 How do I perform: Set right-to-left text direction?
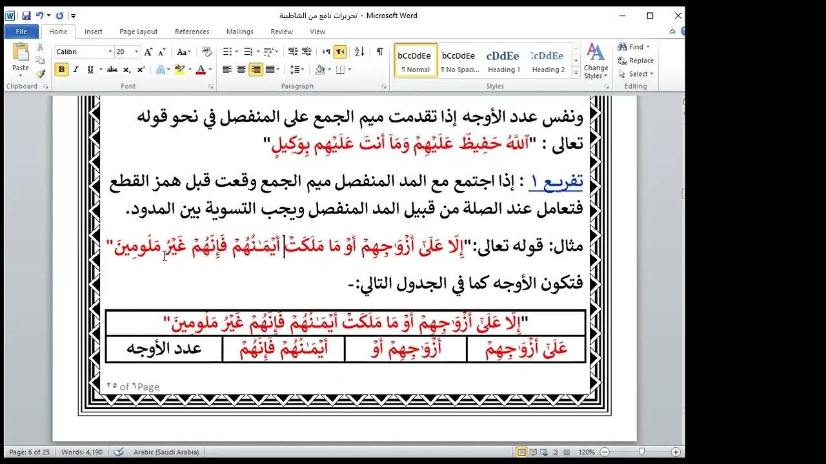click(x=340, y=52)
